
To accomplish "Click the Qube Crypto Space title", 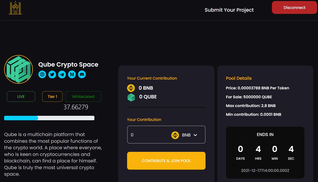I will [x=68, y=64].
